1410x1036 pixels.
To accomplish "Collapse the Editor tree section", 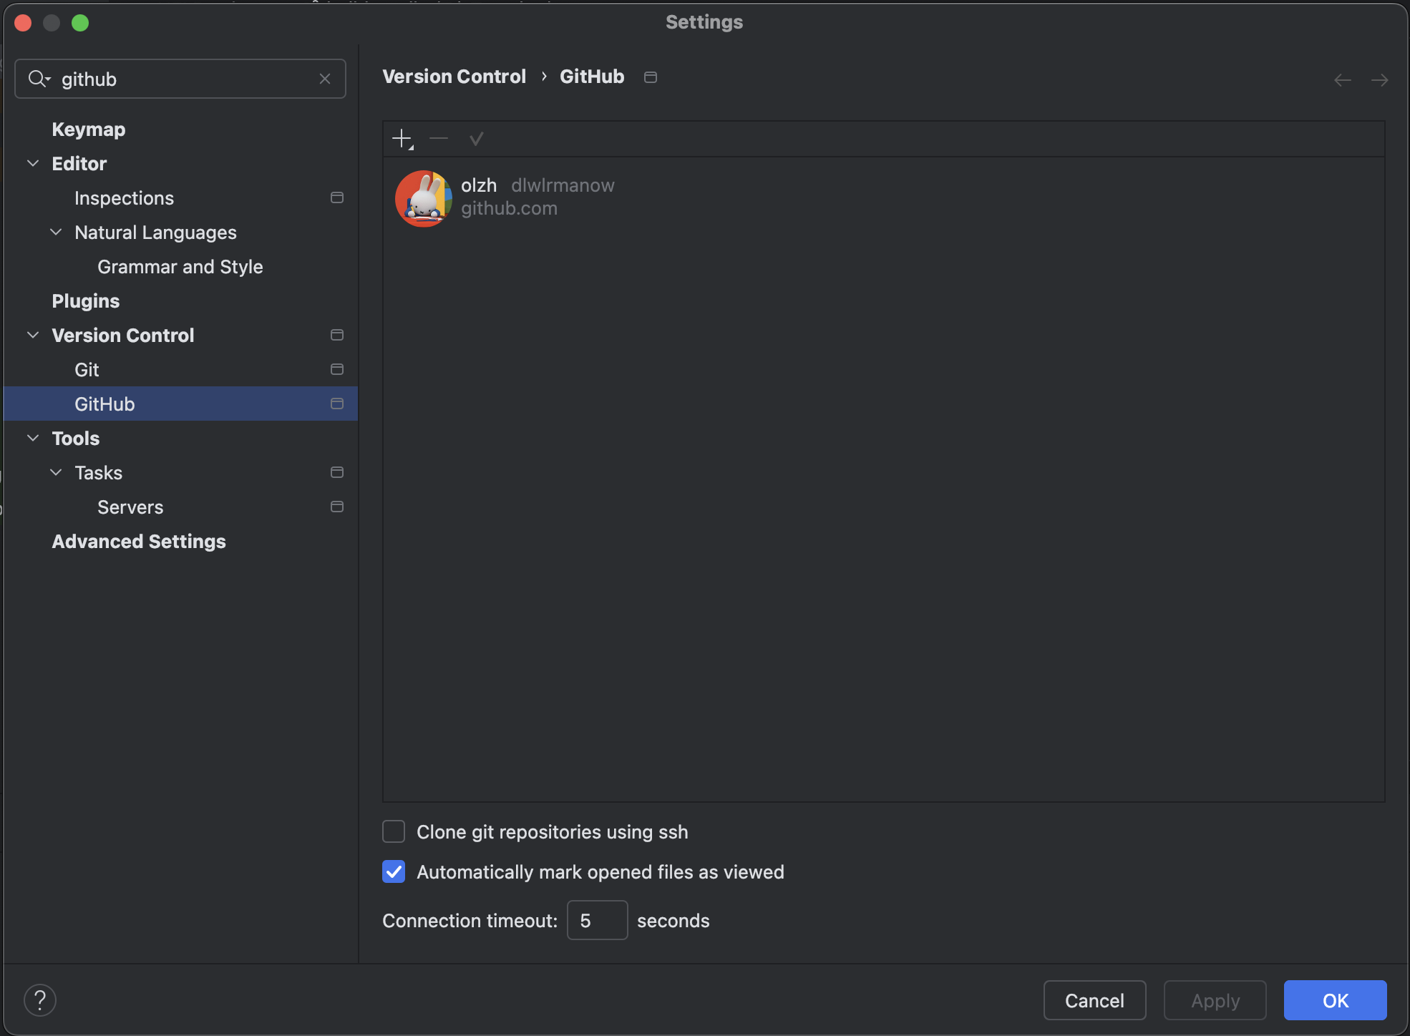I will pyautogui.click(x=33, y=164).
